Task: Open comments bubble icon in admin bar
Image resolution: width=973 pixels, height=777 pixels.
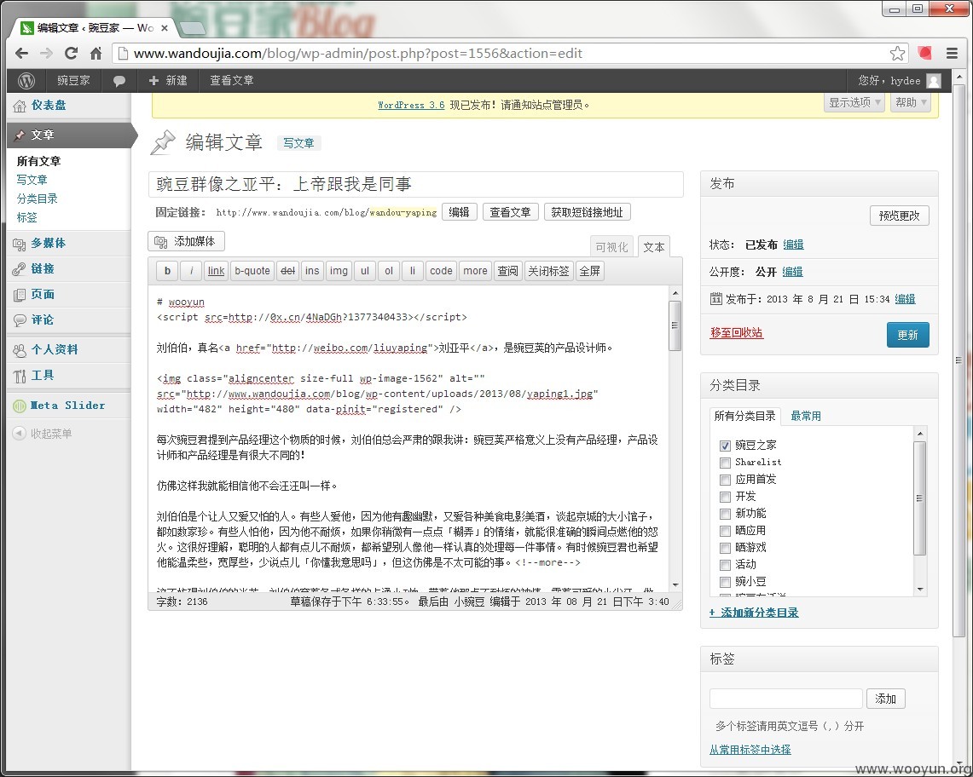Action: click(x=119, y=81)
